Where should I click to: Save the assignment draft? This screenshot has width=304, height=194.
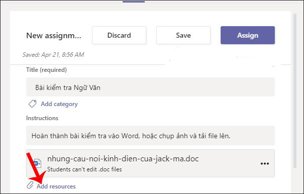pos(183,35)
